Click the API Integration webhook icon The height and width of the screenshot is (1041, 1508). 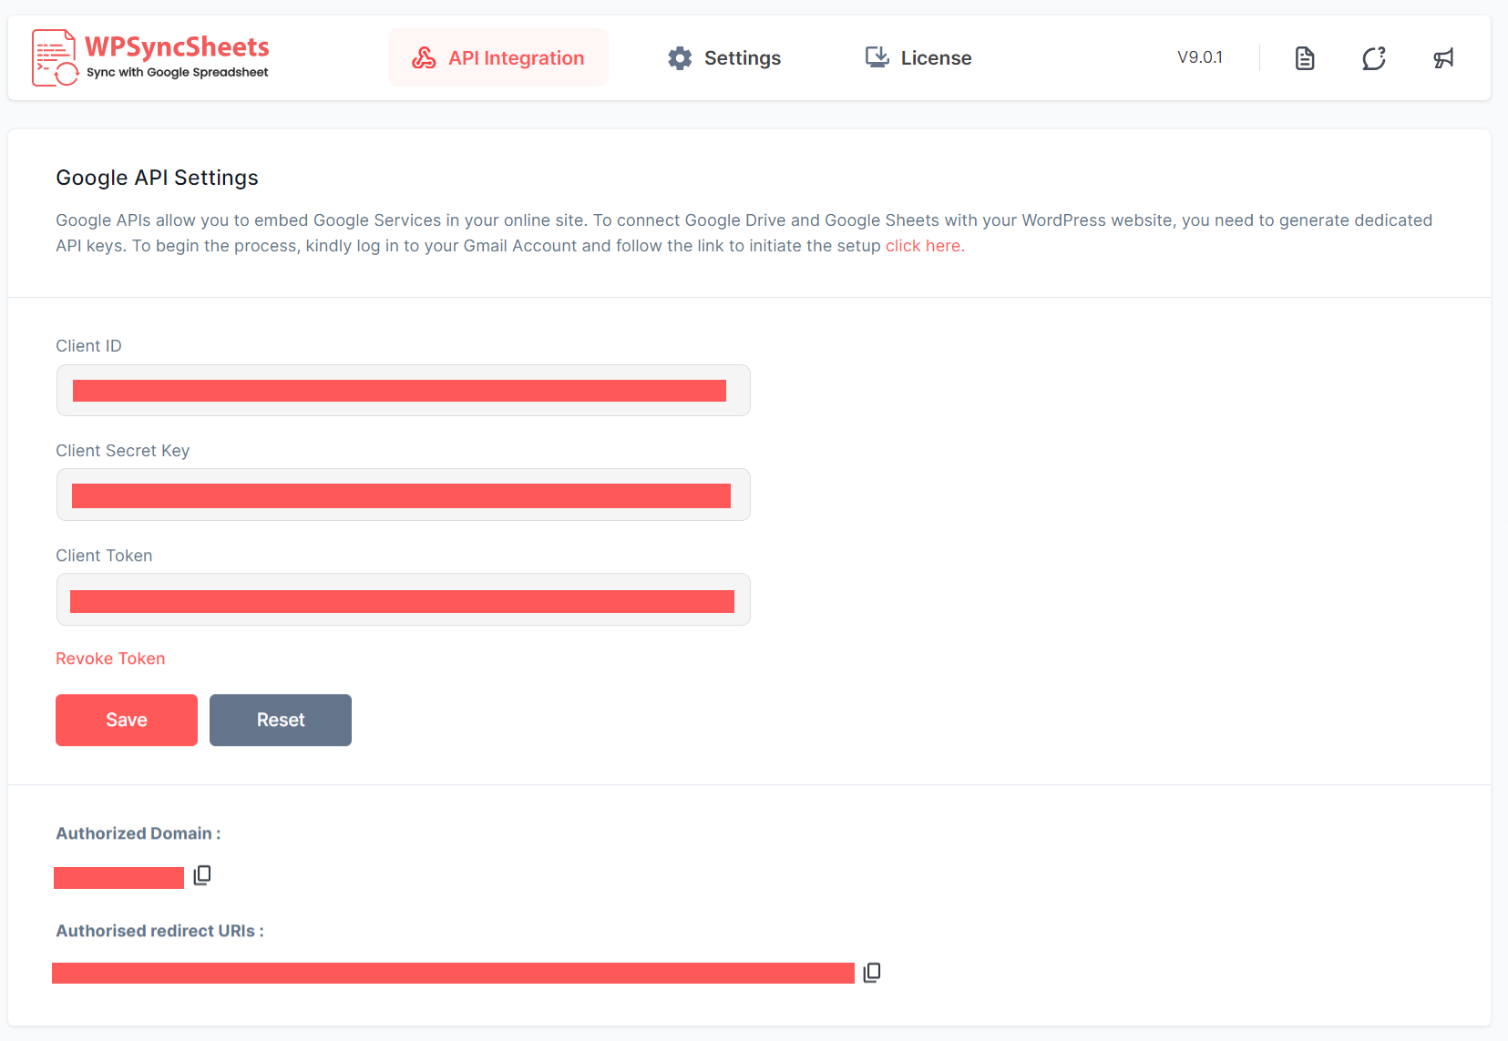pos(424,58)
